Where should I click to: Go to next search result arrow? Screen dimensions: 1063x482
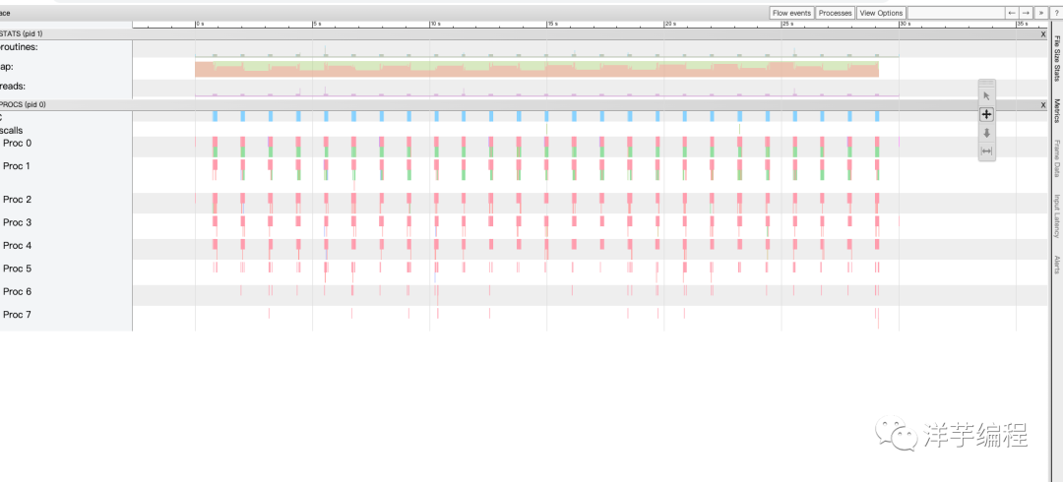1026,13
